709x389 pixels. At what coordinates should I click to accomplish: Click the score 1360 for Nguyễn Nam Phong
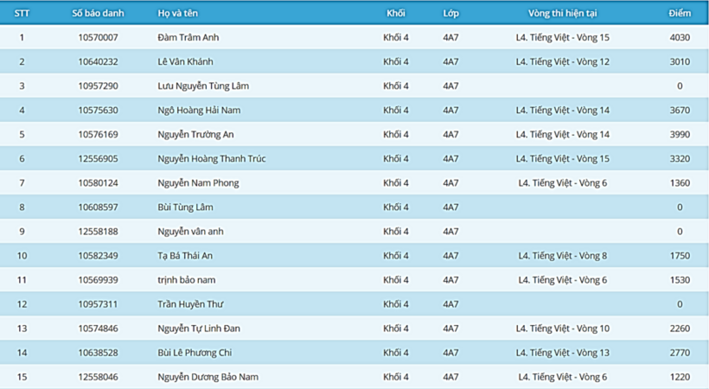[680, 183]
